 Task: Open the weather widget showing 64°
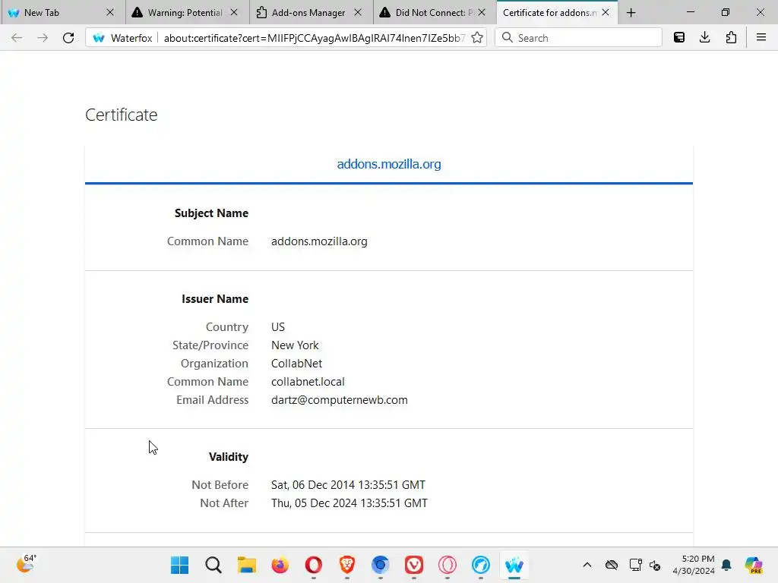click(27, 564)
